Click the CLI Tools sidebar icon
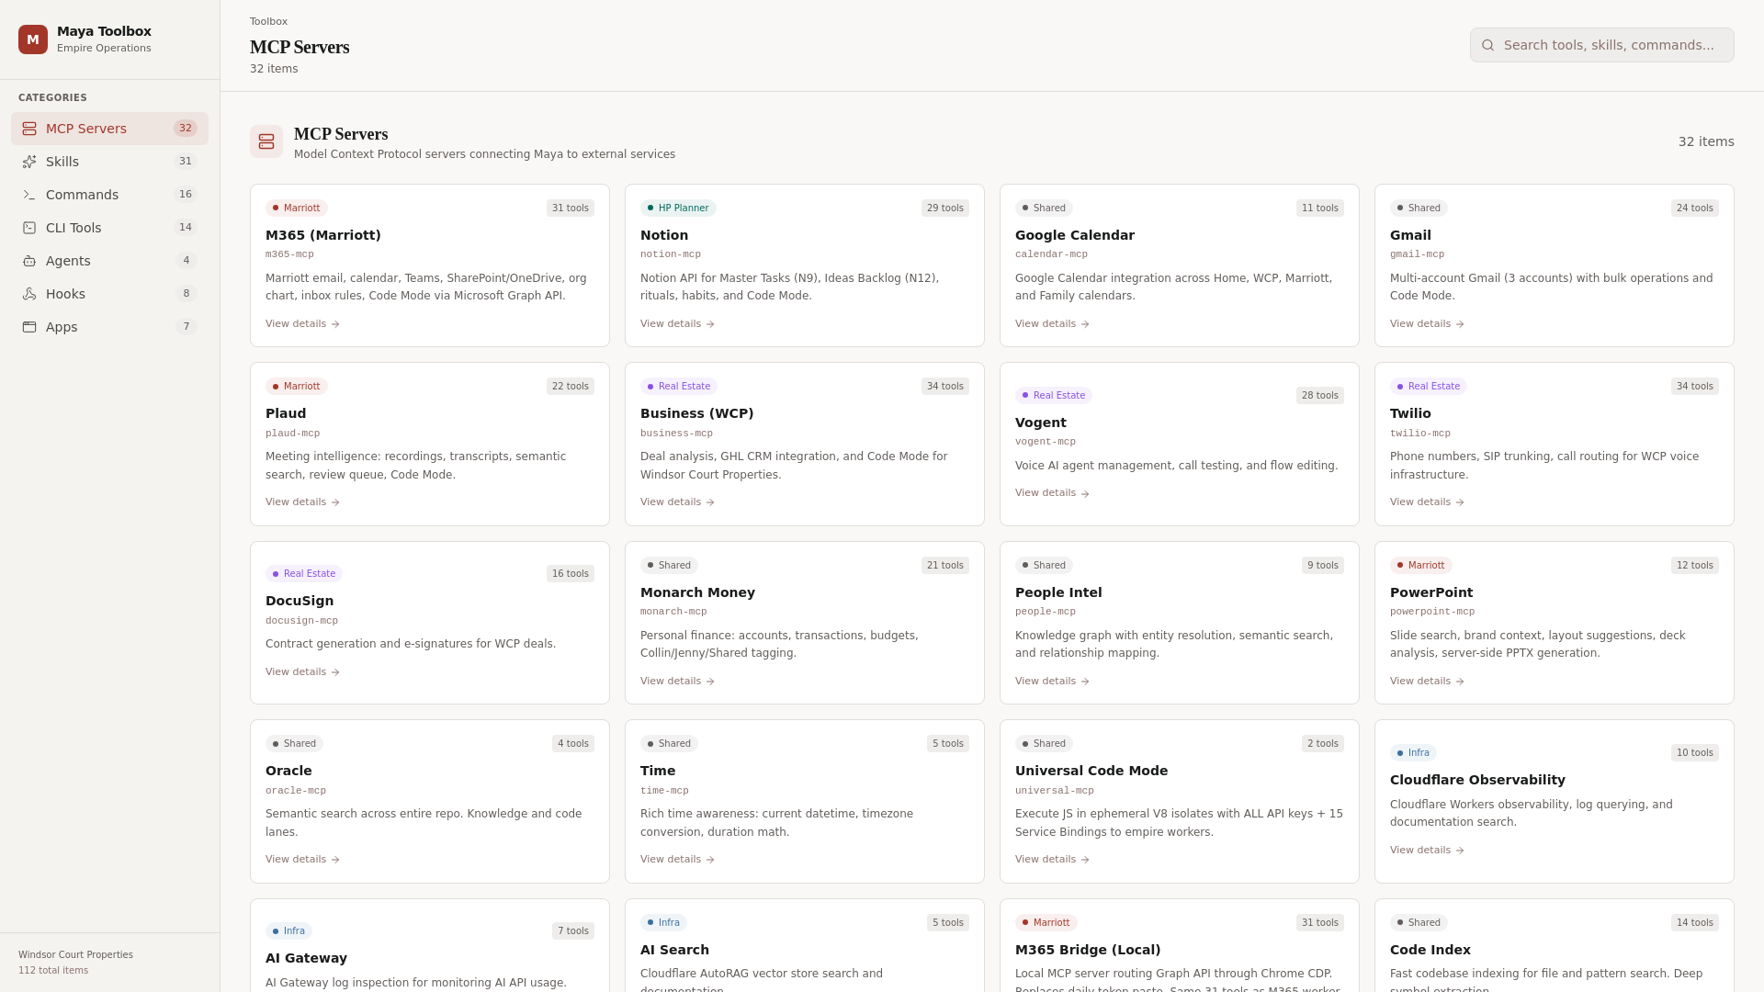This screenshot has height=992, width=1764. [x=29, y=228]
